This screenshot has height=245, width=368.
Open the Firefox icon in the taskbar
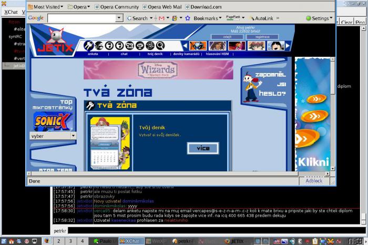(x=47, y=241)
